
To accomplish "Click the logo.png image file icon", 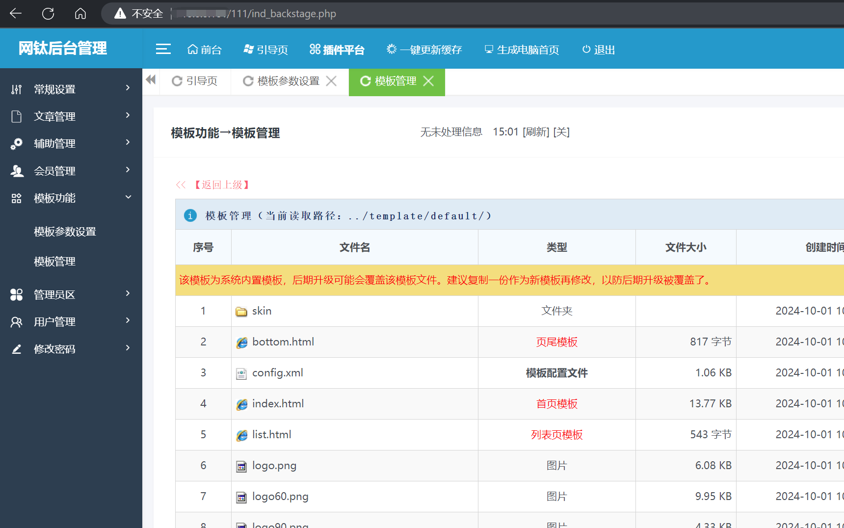I will click(x=241, y=466).
